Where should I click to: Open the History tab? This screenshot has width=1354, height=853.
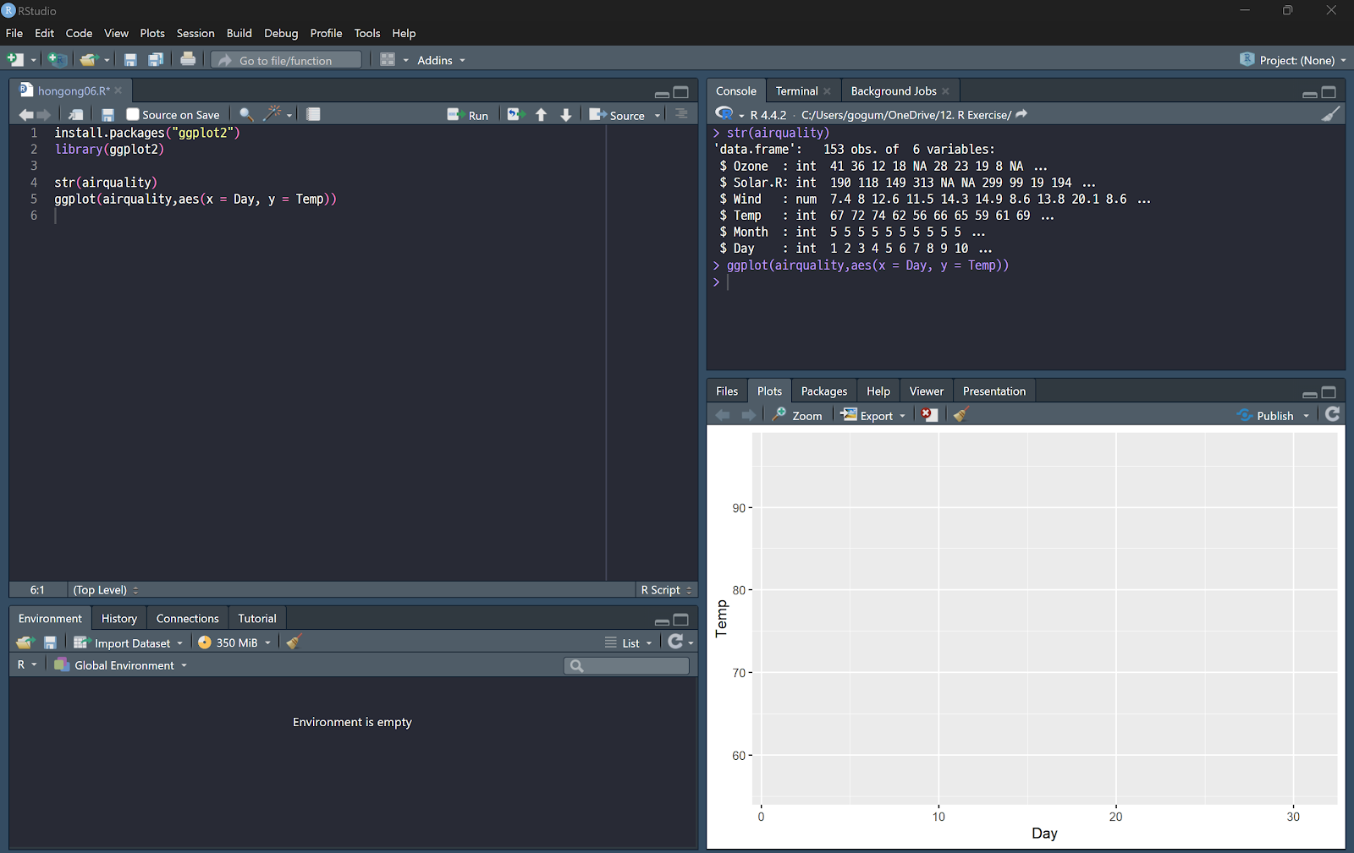[119, 619]
